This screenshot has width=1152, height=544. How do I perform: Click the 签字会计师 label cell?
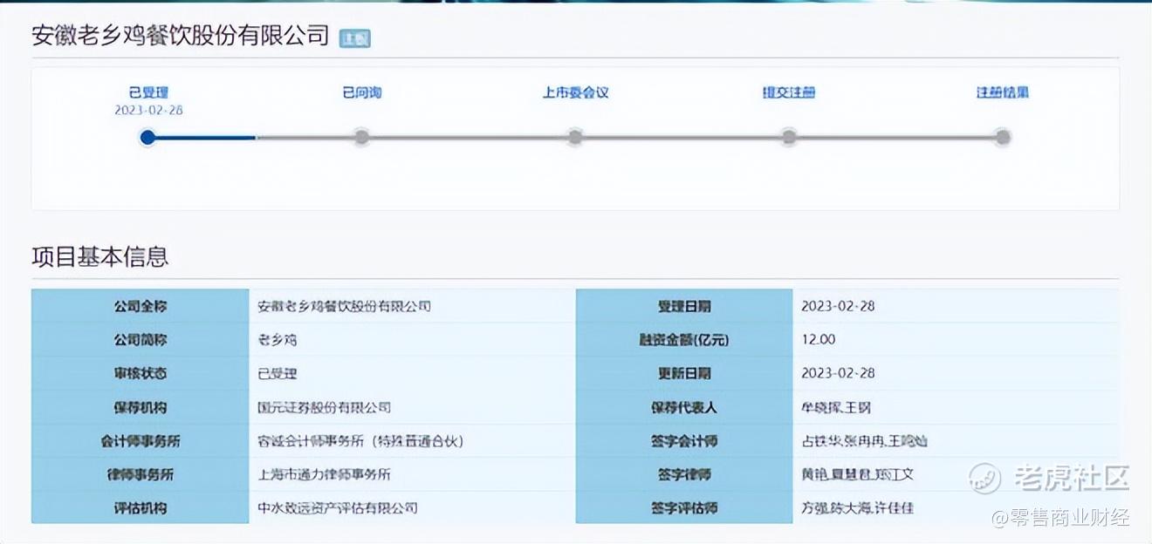tap(684, 441)
